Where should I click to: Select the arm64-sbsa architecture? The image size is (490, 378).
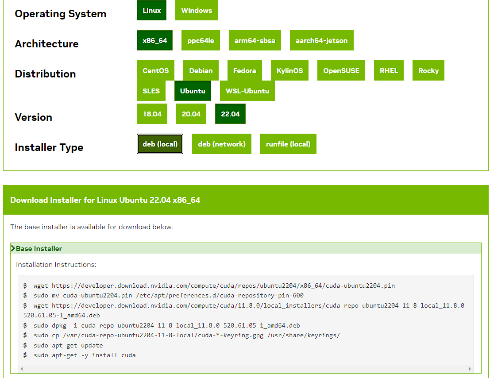pyautogui.click(x=255, y=40)
